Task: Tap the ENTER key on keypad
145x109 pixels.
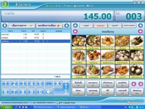Action: point(66,88)
